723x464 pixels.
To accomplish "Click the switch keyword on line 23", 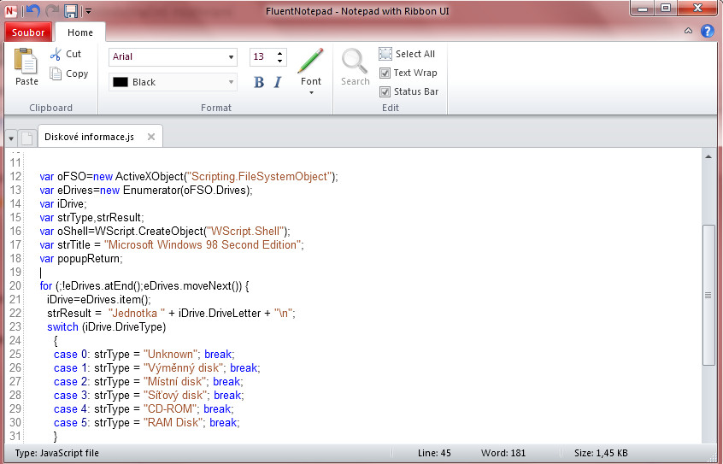I will tap(62, 327).
